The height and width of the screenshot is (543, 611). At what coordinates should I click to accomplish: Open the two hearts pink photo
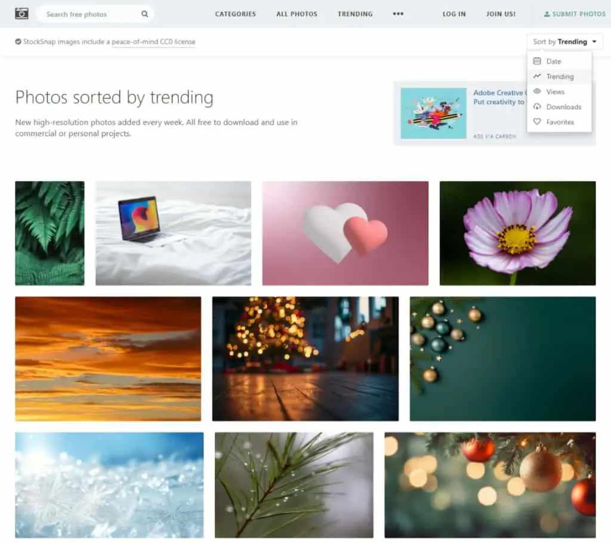click(x=345, y=233)
